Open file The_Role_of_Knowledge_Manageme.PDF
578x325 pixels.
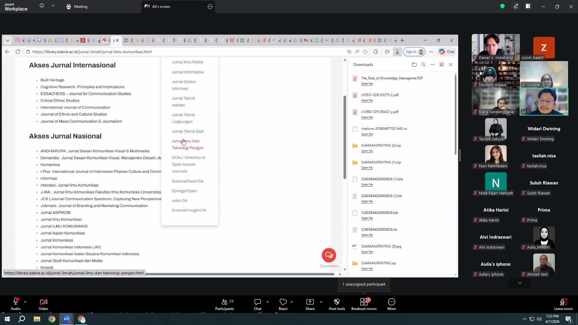coord(367,84)
